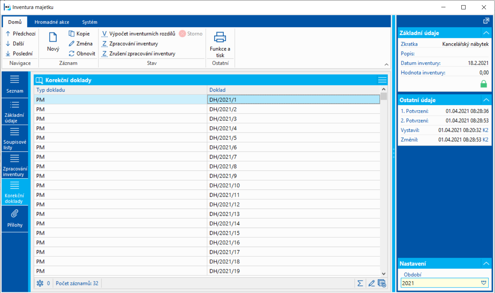Open the Období dropdown
This screenshot has width=495, height=293.
pyautogui.click(x=484, y=283)
